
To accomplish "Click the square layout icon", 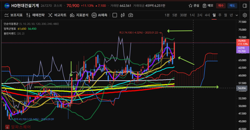I will click(114, 15).
